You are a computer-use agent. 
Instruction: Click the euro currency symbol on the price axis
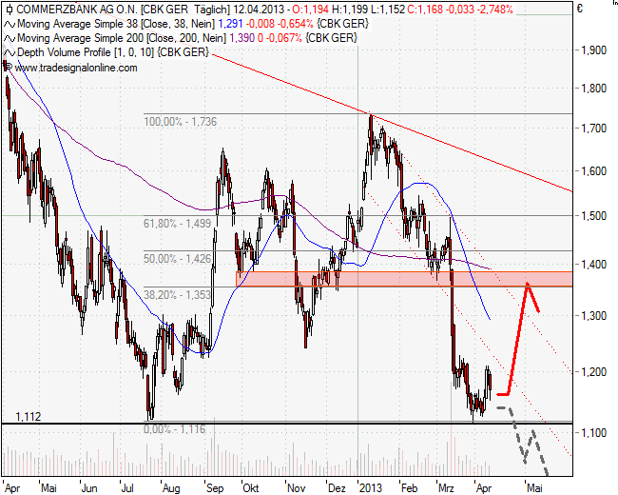(579, 9)
